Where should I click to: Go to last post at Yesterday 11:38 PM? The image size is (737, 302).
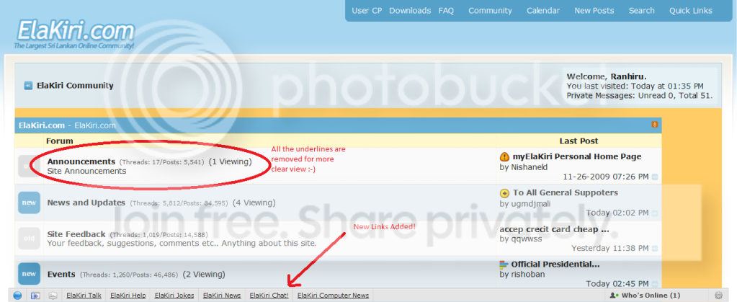click(655, 249)
